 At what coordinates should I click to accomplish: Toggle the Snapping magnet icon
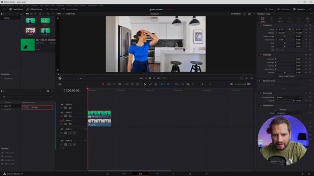[x=145, y=84]
